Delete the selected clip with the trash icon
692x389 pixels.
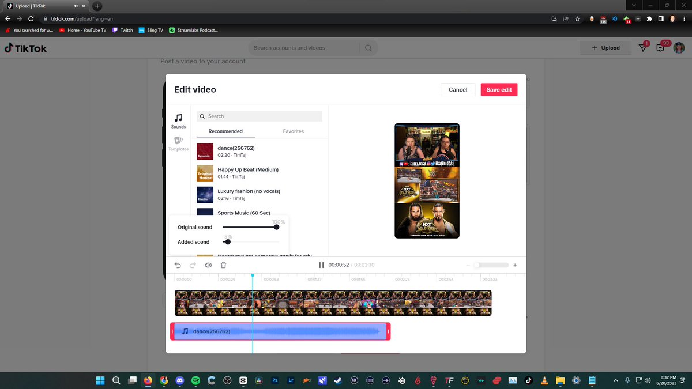point(223,265)
